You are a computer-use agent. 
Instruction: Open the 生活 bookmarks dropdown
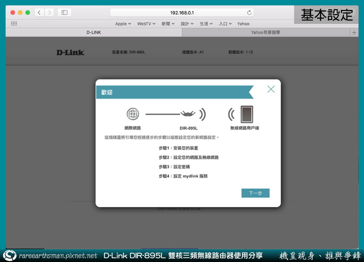(x=206, y=23)
